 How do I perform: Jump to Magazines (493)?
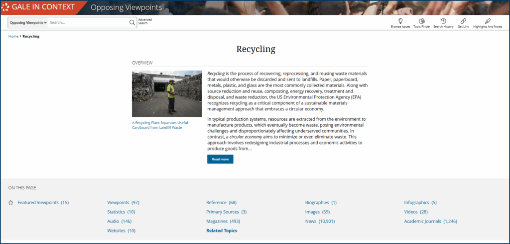[223, 221]
